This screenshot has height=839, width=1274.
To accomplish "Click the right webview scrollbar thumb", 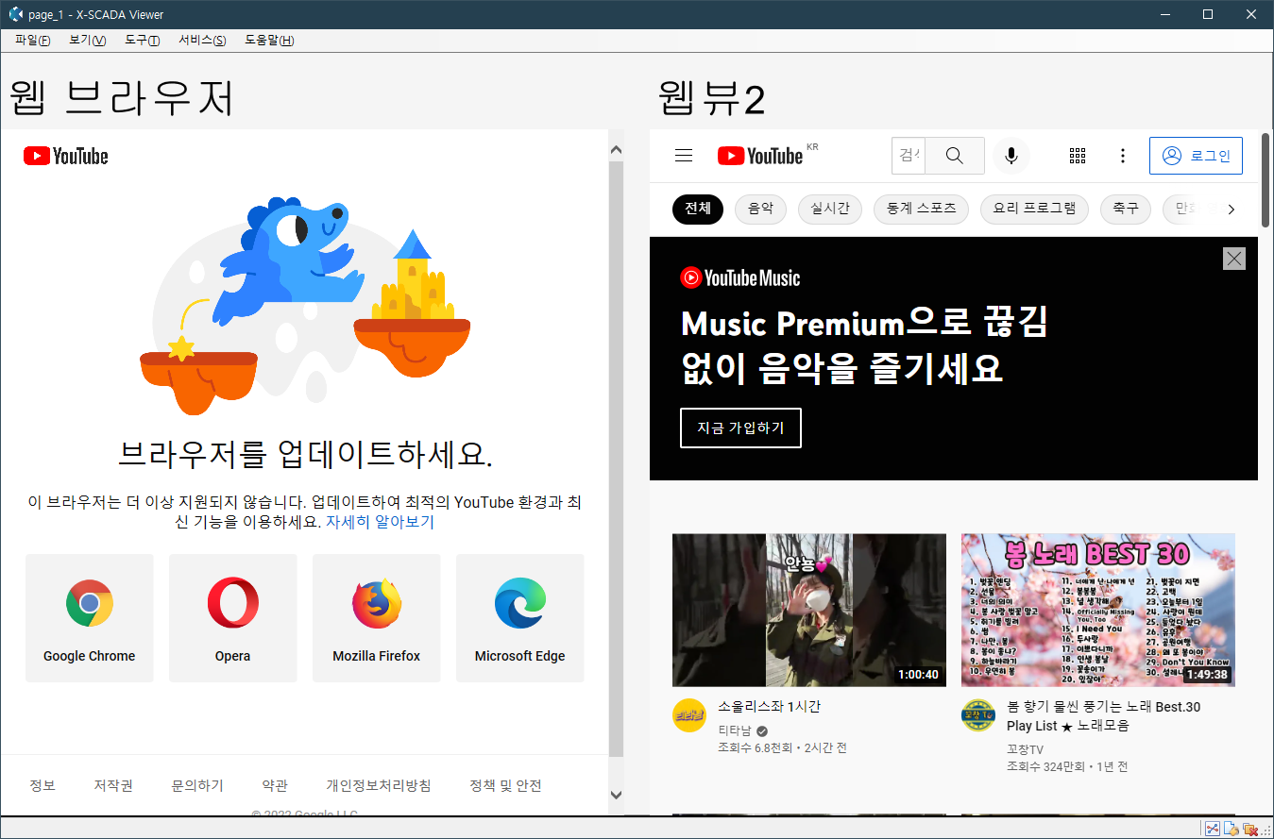I will 1266,179.
